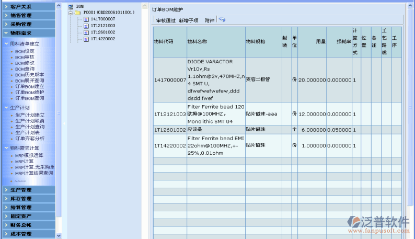Collapse the 用料清单建立 section
This screenshot has height=239, width=415.
7,44
